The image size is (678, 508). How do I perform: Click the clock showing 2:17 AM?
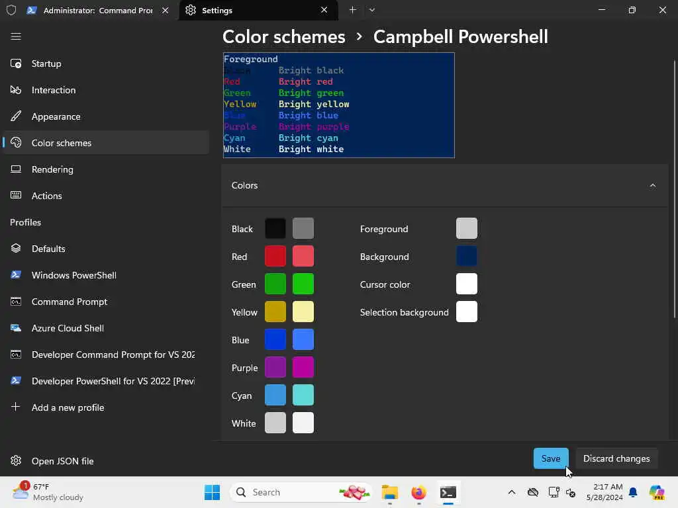coord(604,492)
